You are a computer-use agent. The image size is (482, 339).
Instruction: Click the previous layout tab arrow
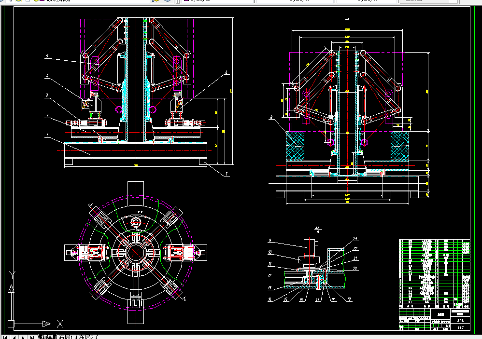(14, 337)
